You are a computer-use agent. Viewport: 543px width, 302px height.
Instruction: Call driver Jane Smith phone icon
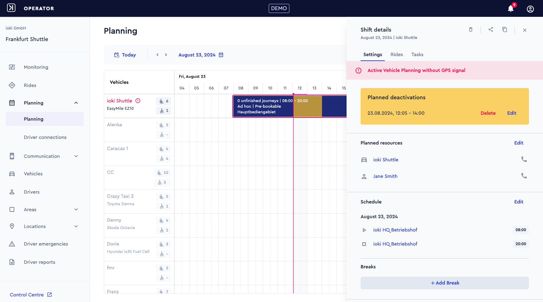(x=524, y=176)
